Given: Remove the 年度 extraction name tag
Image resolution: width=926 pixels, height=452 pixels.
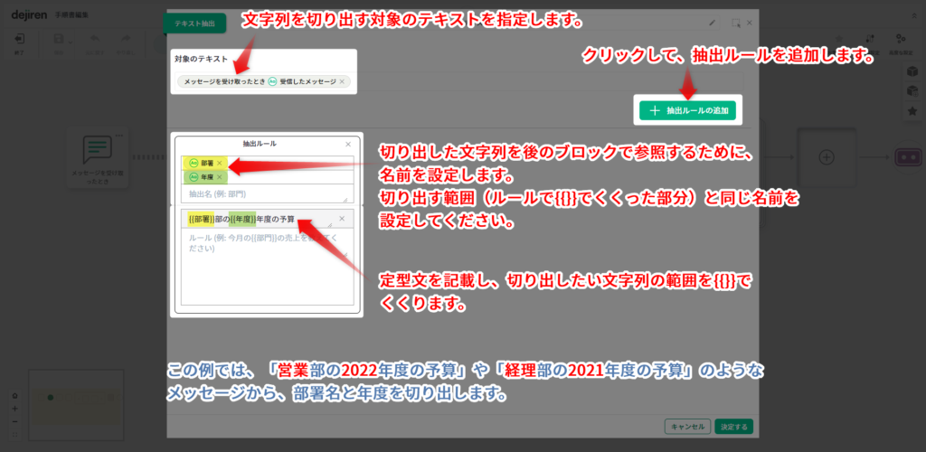Looking at the screenshot, I should coord(219,177).
